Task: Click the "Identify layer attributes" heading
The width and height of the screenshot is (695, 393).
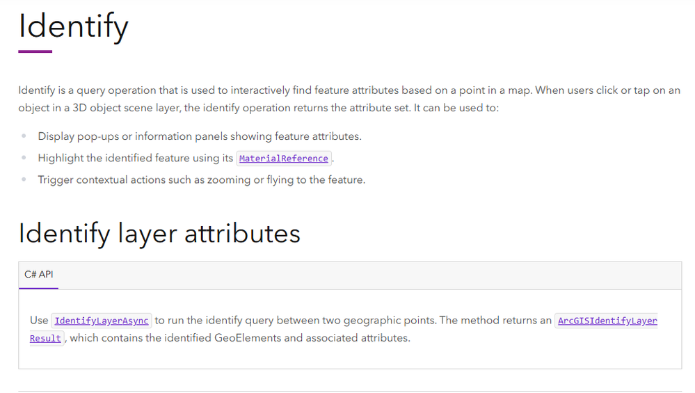Action: pos(159,233)
